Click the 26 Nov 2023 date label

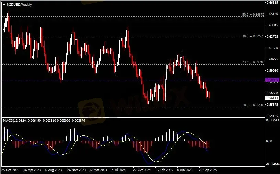76,170
